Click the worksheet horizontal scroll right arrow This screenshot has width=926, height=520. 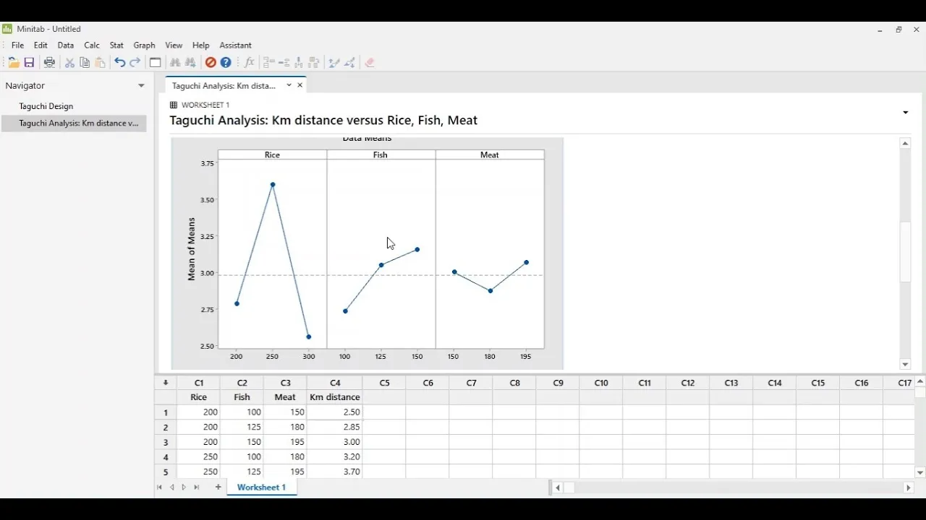909,488
